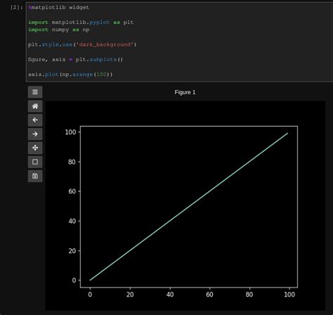Download the figure with save icon
Screen dimensions: 333x315
[x=35, y=176]
